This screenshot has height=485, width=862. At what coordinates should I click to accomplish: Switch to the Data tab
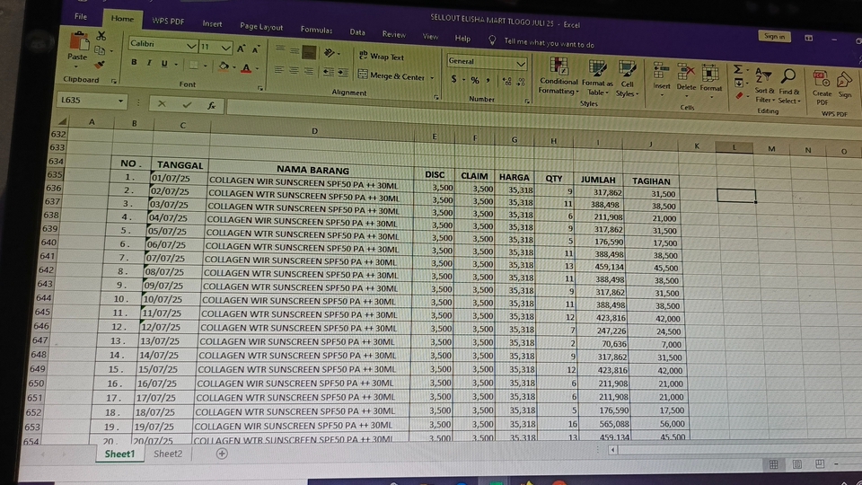[x=357, y=32]
